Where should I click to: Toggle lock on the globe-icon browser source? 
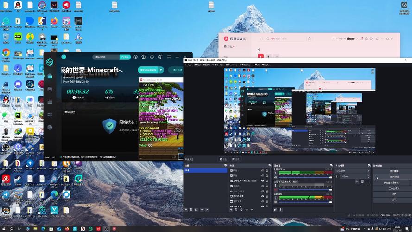point(266,186)
